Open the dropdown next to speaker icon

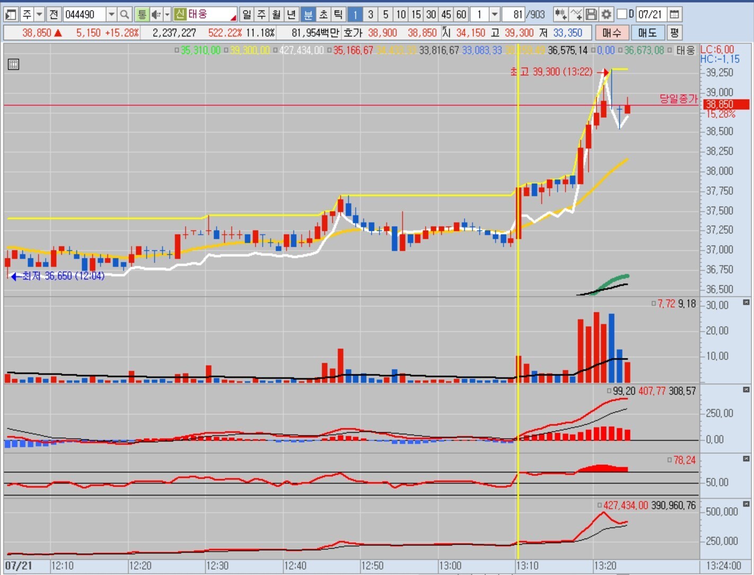167,14
